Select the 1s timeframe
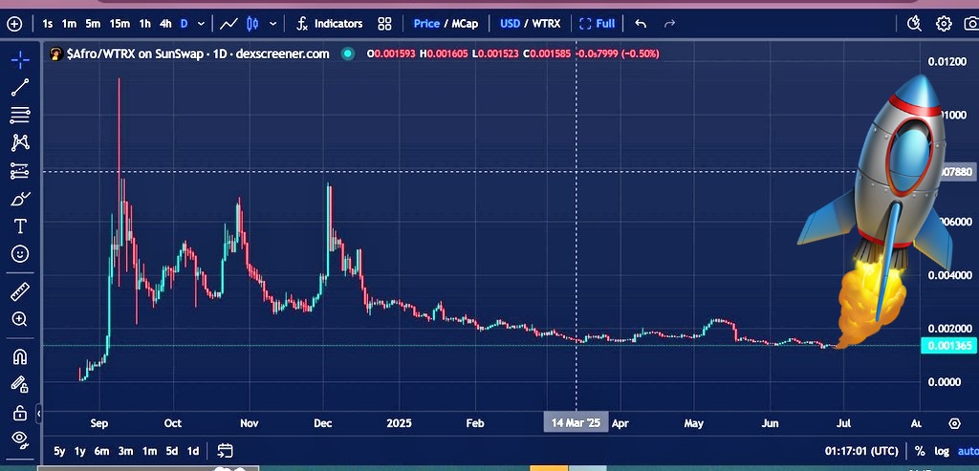Screen dimensions: 979x471 coord(48,24)
